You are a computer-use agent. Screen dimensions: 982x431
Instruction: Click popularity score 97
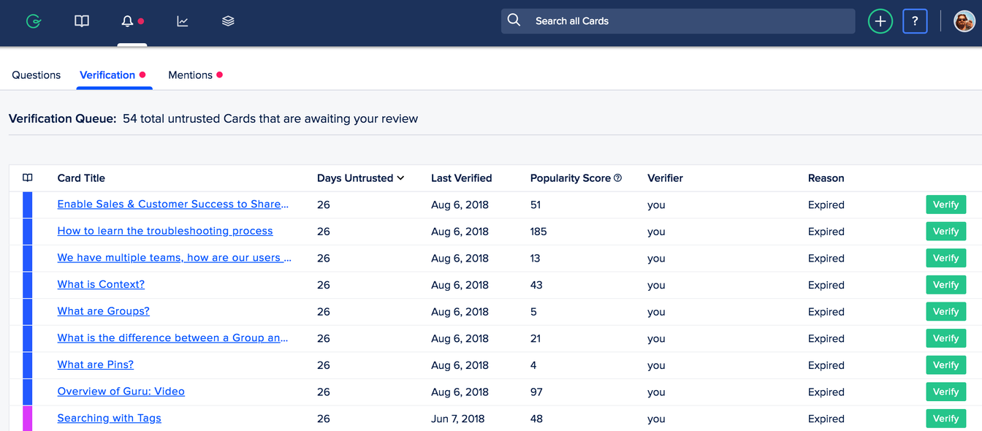point(536,392)
